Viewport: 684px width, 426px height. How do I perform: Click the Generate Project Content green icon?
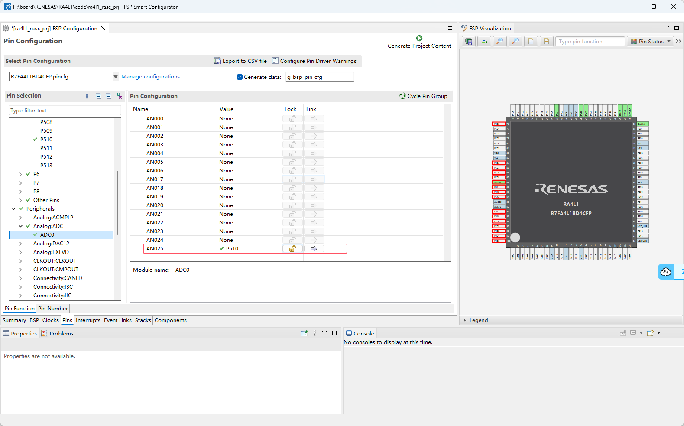tap(419, 38)
